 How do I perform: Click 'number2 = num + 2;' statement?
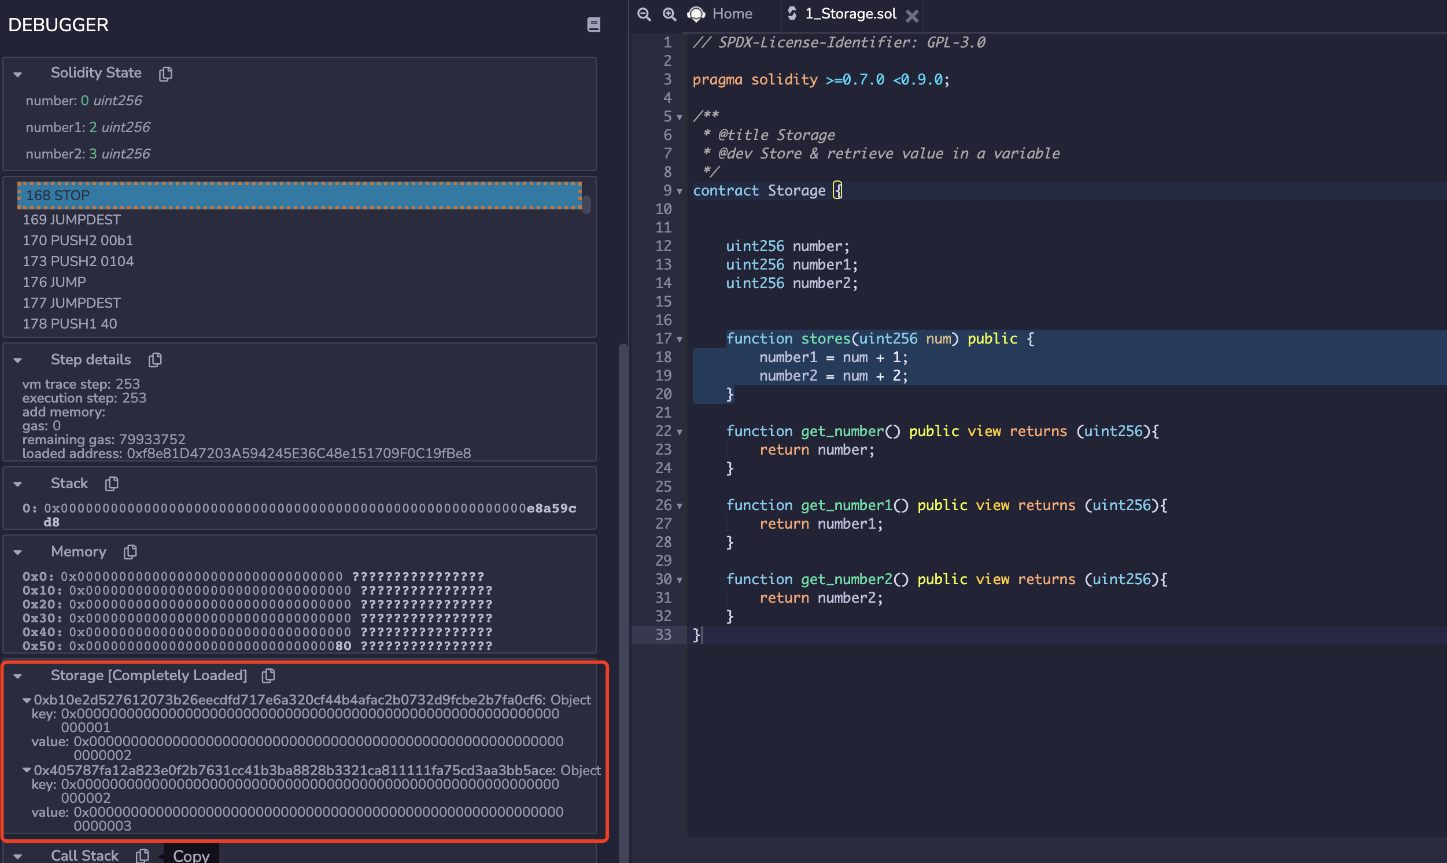[x=833, y=376]
